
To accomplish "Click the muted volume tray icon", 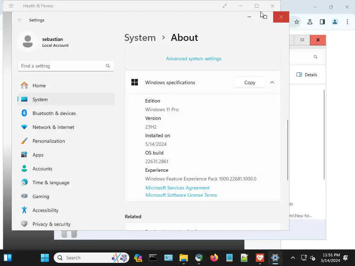I will 313,258.
